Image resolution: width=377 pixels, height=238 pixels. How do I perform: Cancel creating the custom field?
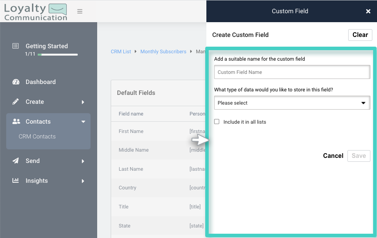333,156
